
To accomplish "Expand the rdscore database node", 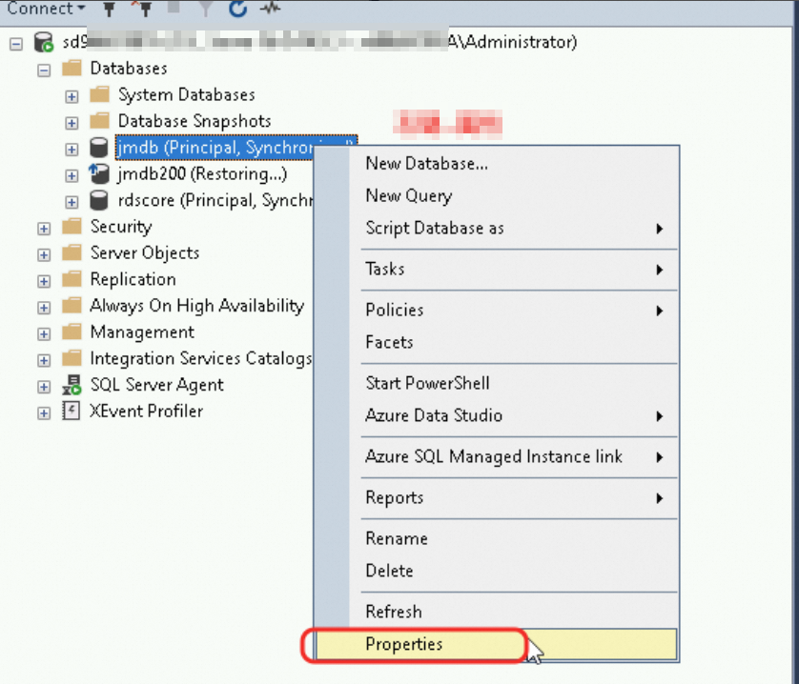I will 72,202.
